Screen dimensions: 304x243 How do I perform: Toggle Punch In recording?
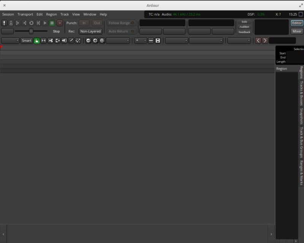coord(84,23)
